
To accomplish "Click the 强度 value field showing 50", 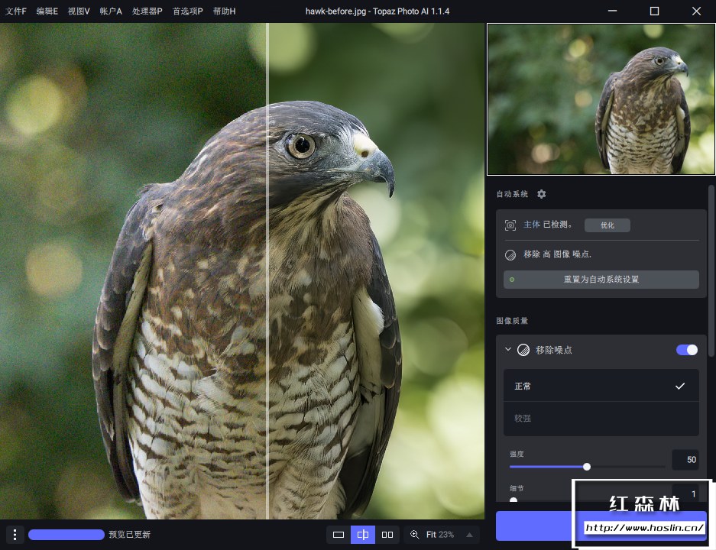I will click(685, 460).
